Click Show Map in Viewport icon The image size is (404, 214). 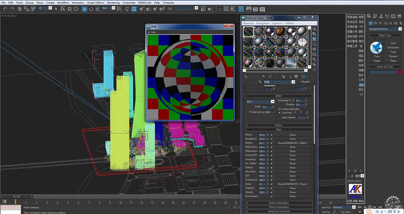tap(296, 76)
